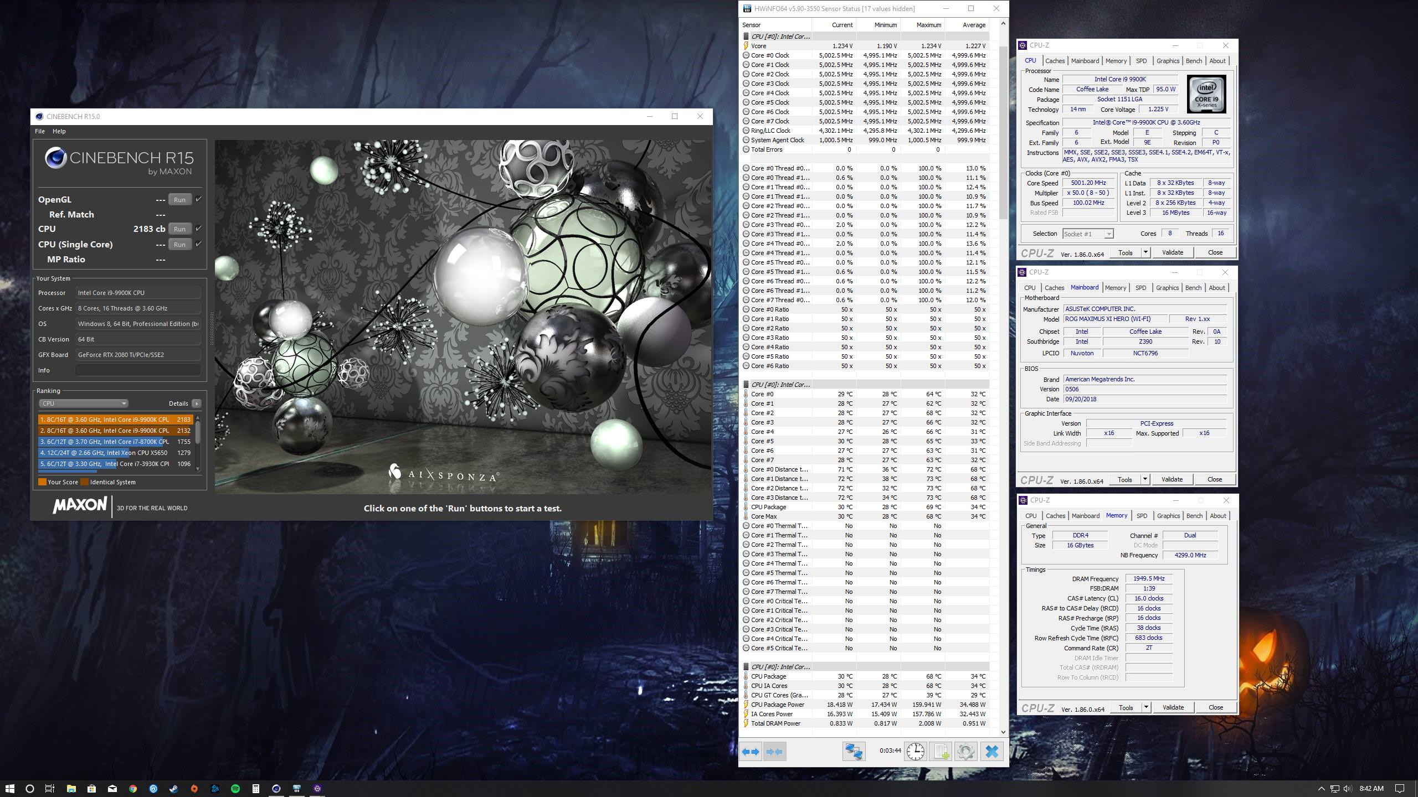Open Spotify from the taskbar
The height and width of the screenshot is (797, 1418).
(235, 788)
